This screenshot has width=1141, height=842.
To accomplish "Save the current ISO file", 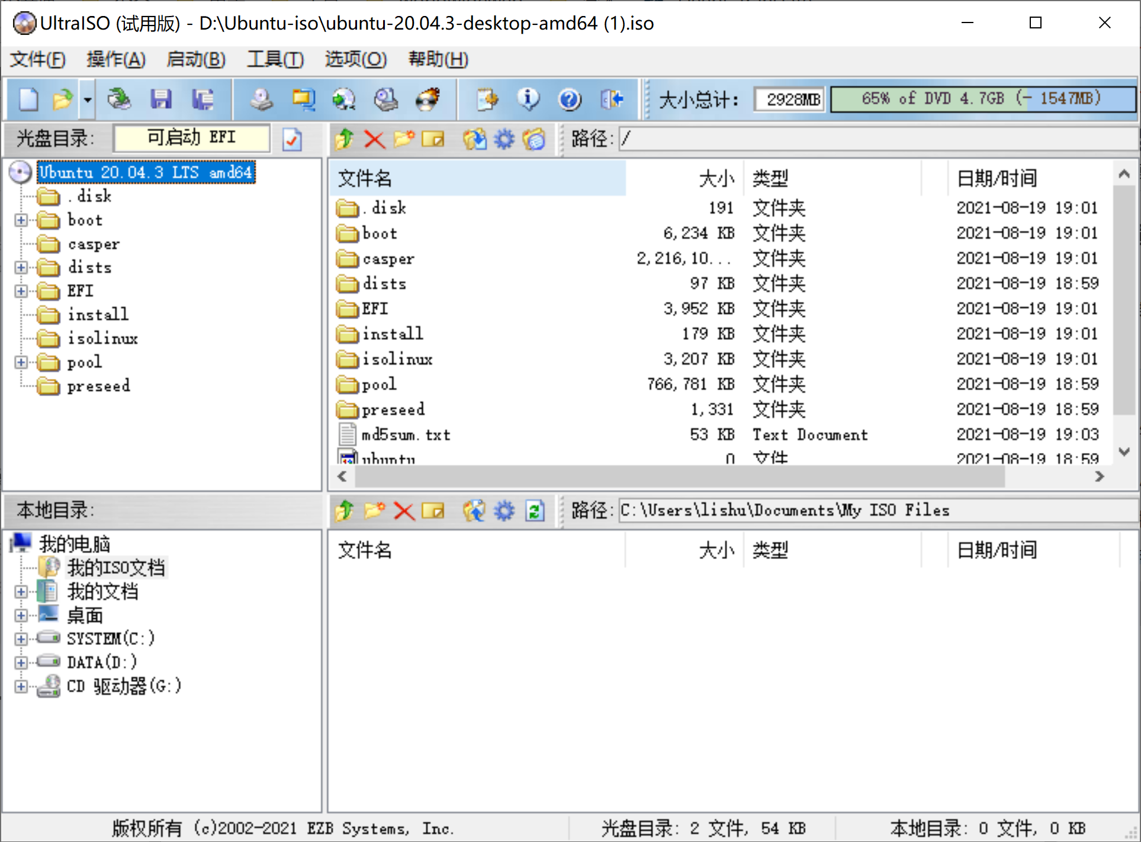I will tap(160, 99).
